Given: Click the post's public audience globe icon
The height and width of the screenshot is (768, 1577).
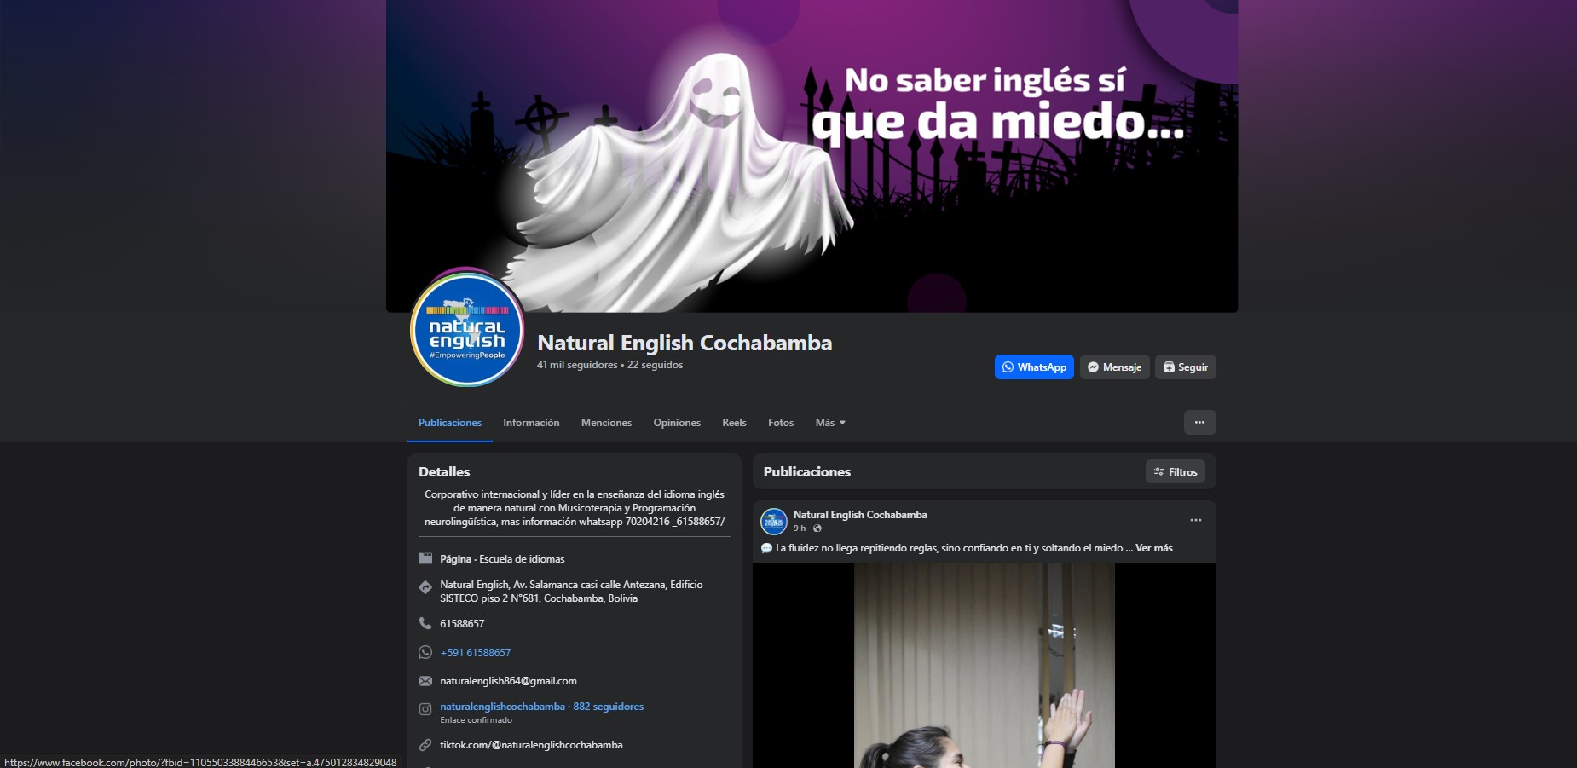Looking at the screenshot, I should 817,528.
